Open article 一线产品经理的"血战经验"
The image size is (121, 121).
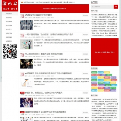pyautogui.click(x=49, y=34)
